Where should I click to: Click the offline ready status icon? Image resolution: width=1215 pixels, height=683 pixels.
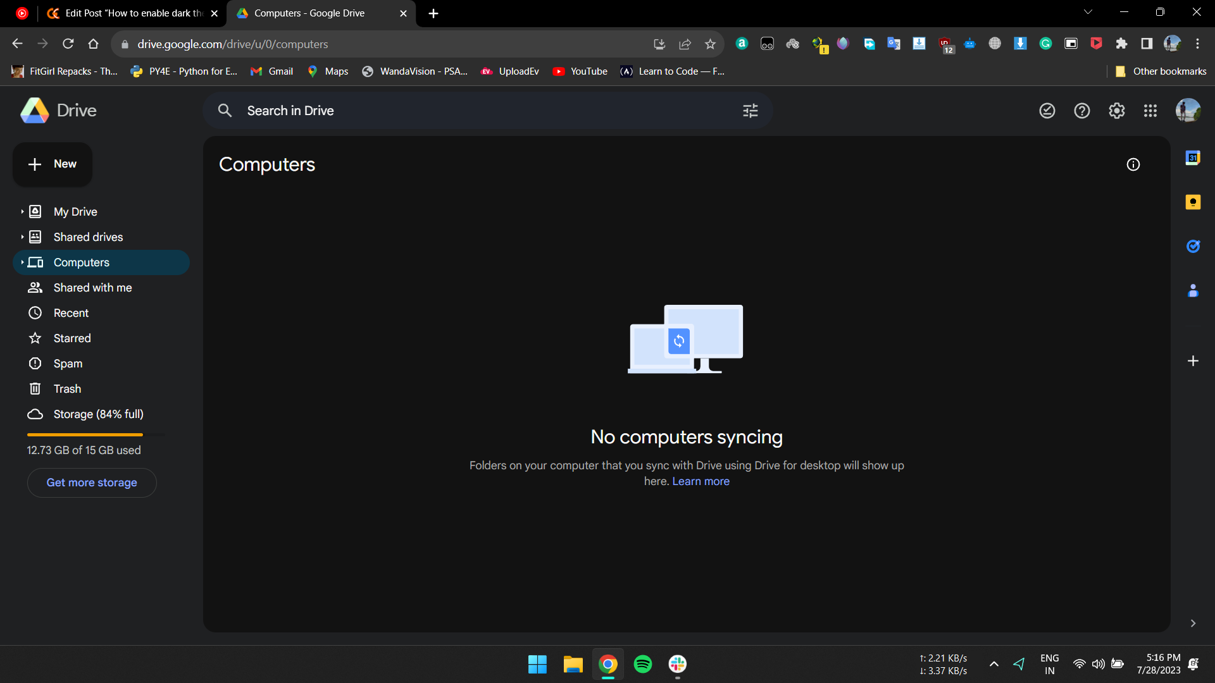pyautogui.click(x=1047, y=111)
